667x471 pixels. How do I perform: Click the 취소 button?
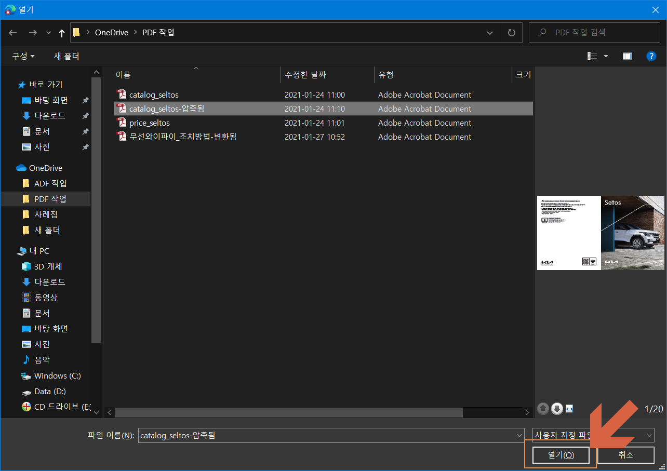(x=625, y=455)
